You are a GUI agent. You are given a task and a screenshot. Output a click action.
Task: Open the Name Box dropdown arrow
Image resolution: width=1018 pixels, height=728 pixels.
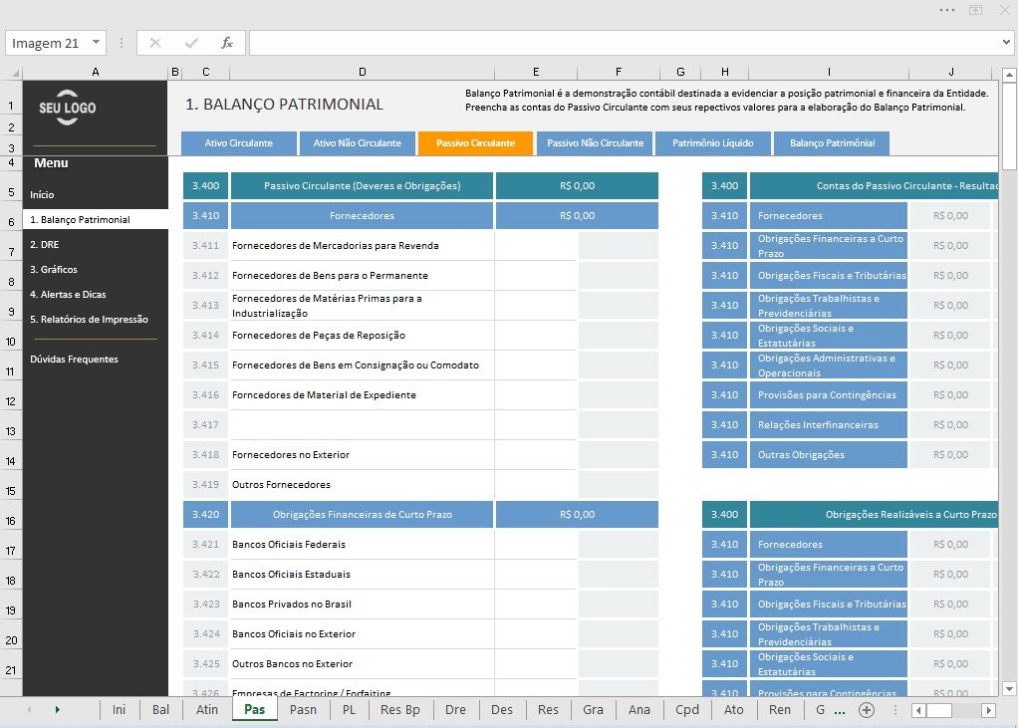click(x=96, y=43)
